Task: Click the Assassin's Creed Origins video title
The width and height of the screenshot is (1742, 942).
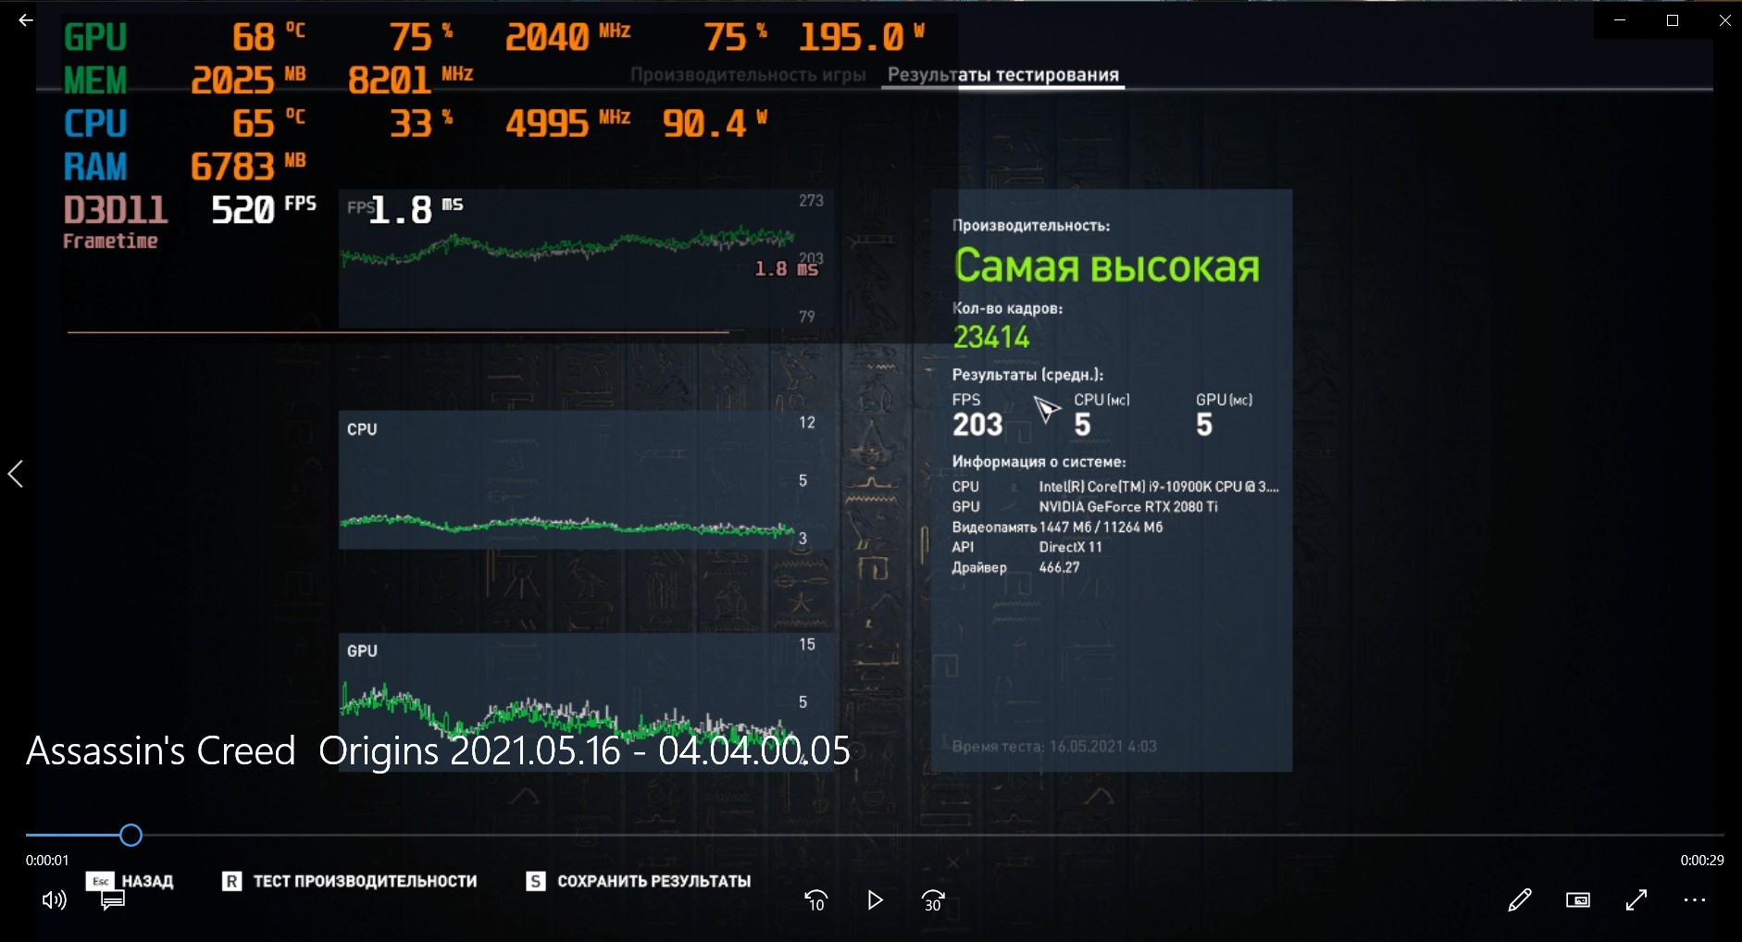Action: click(x=438, y=750)
